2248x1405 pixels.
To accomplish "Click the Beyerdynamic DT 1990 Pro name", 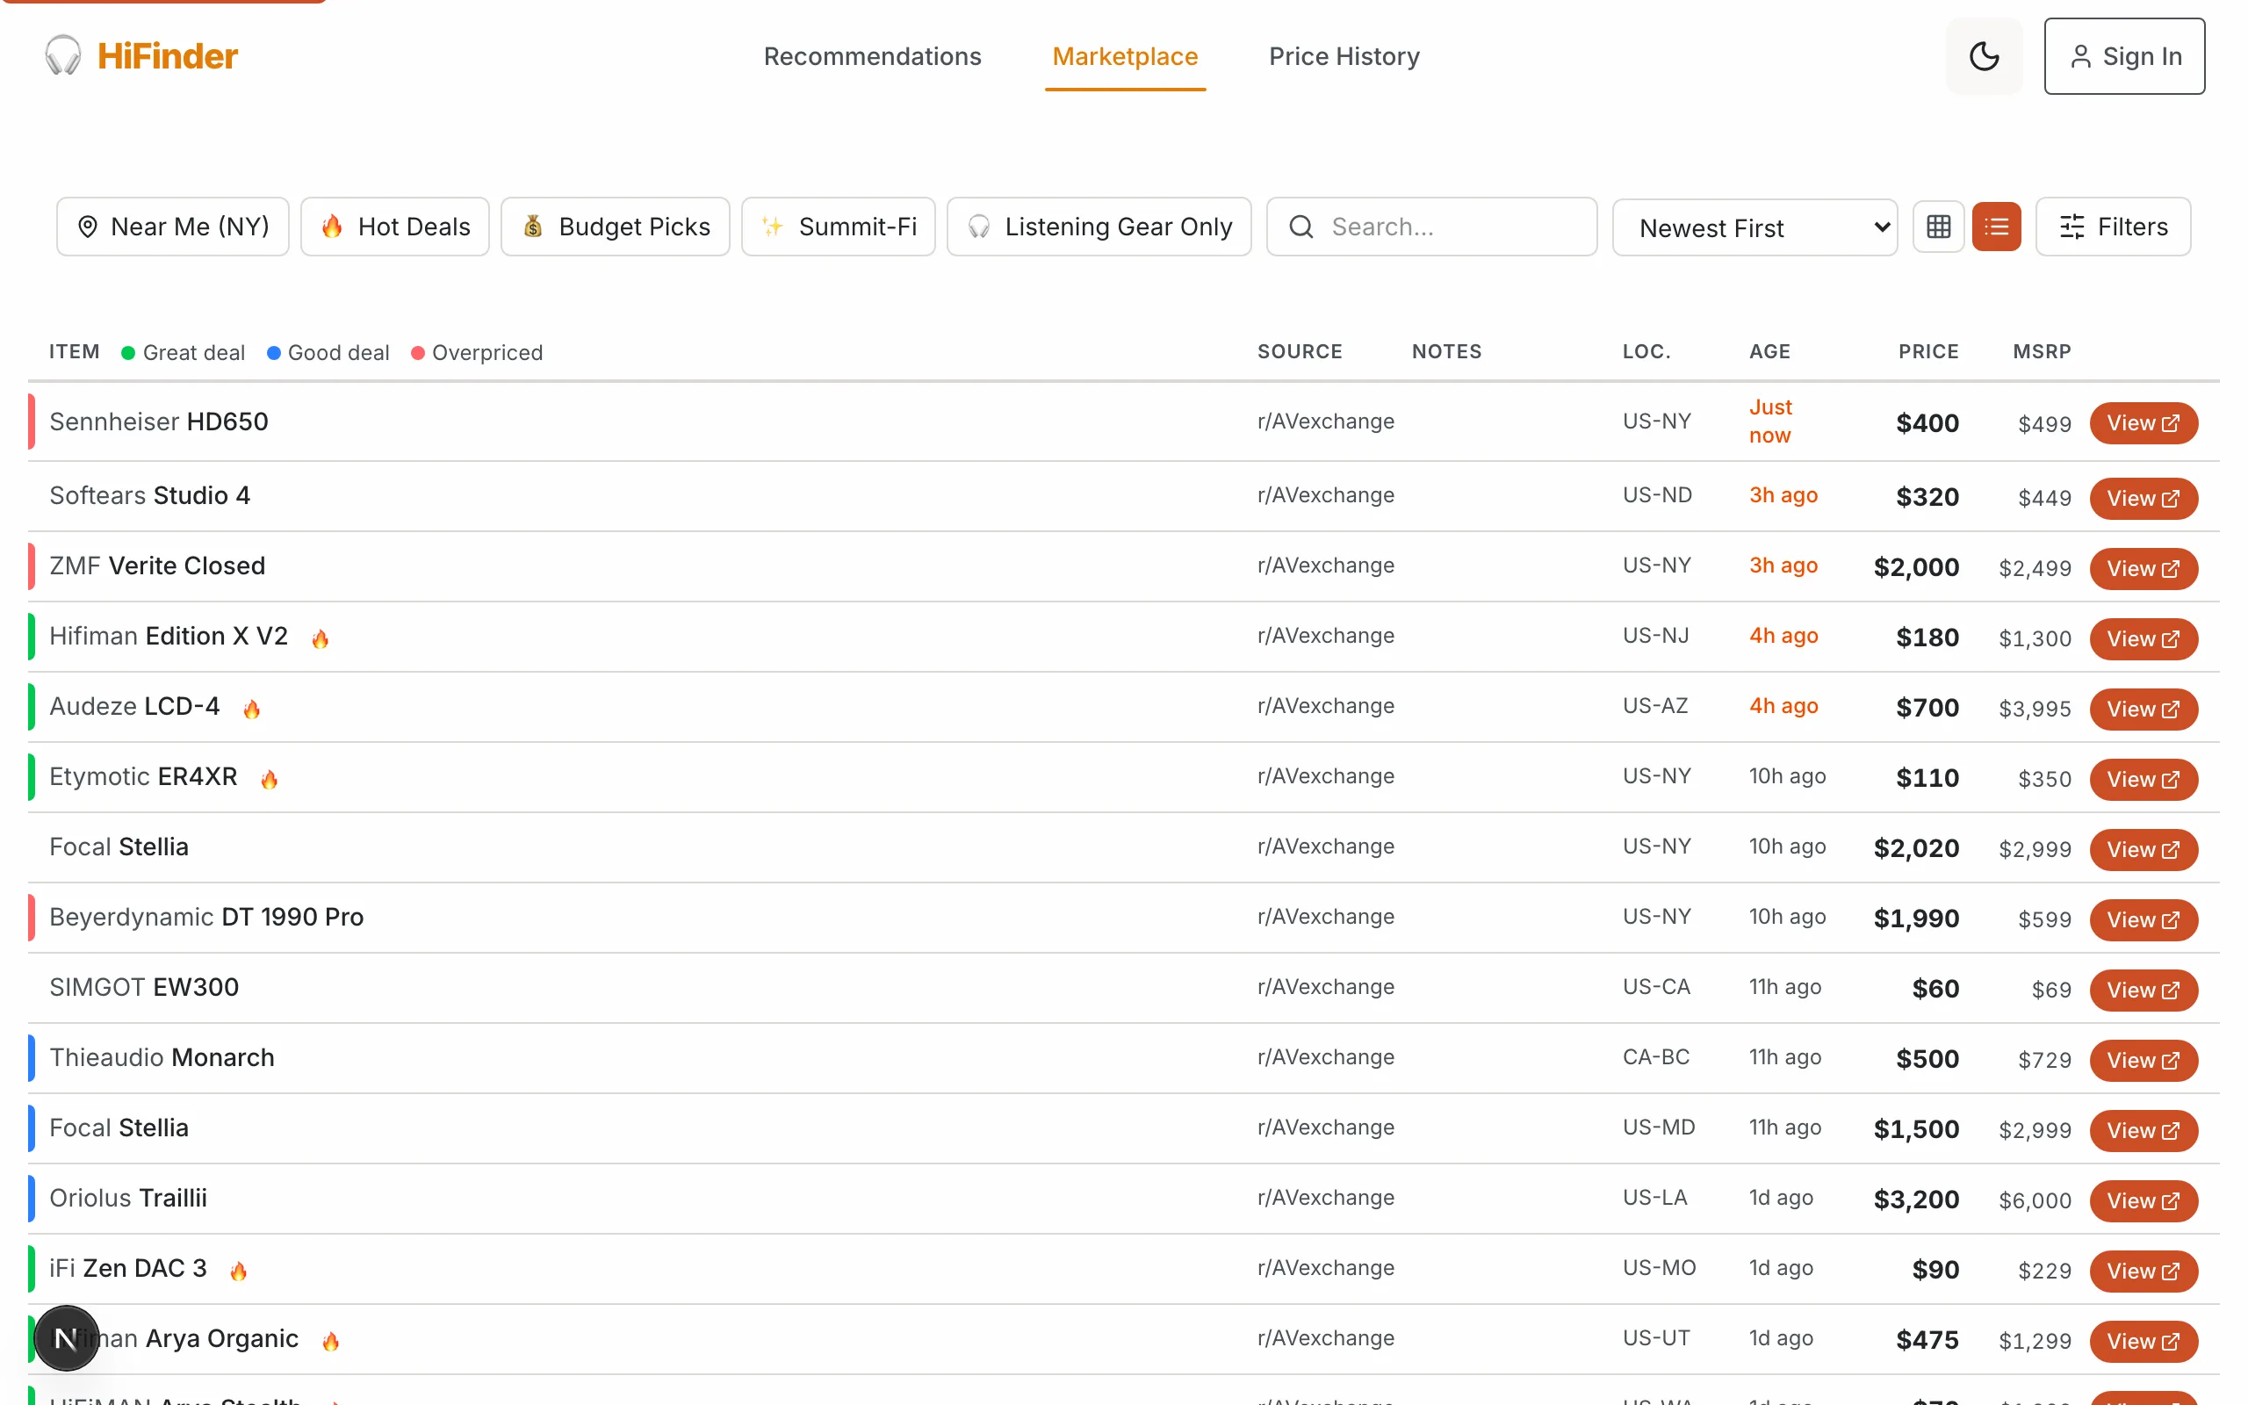I will 206,917.
